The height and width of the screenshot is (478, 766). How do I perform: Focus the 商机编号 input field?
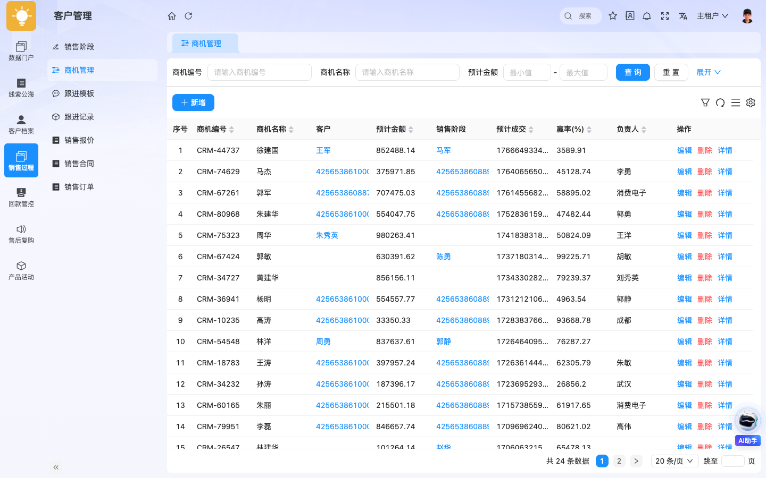(x=260, y=72)
